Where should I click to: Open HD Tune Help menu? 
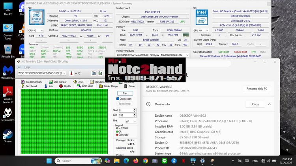(x=27, y=67)
